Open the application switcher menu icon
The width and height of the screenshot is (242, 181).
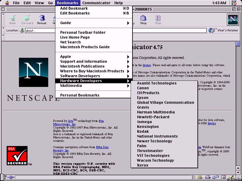pos(234,3)
